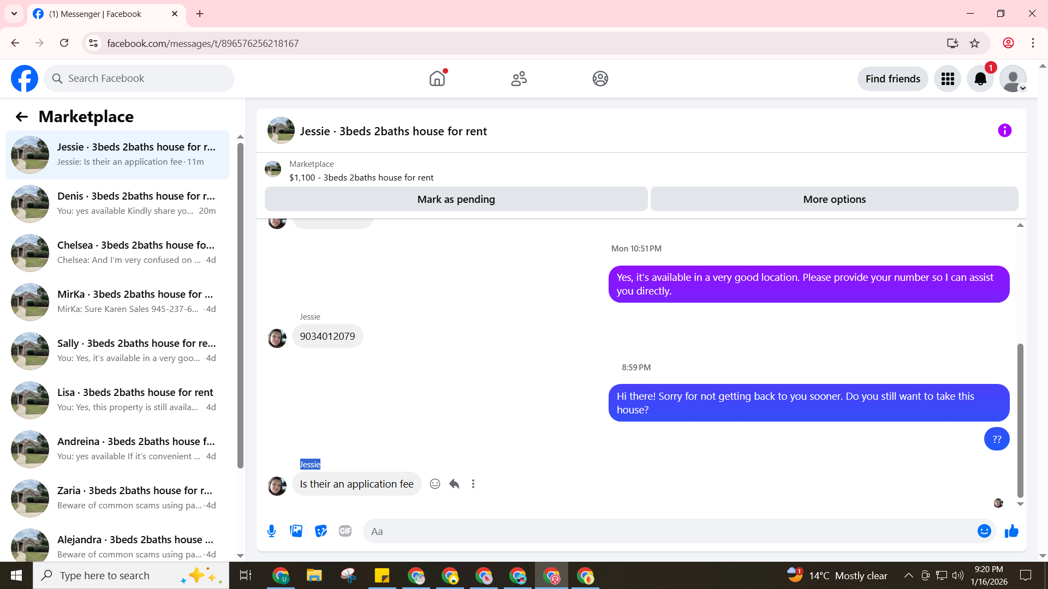Open the GIF picker icon
1048x589 pixels.
pyautogui.click(x=345, y=531)
